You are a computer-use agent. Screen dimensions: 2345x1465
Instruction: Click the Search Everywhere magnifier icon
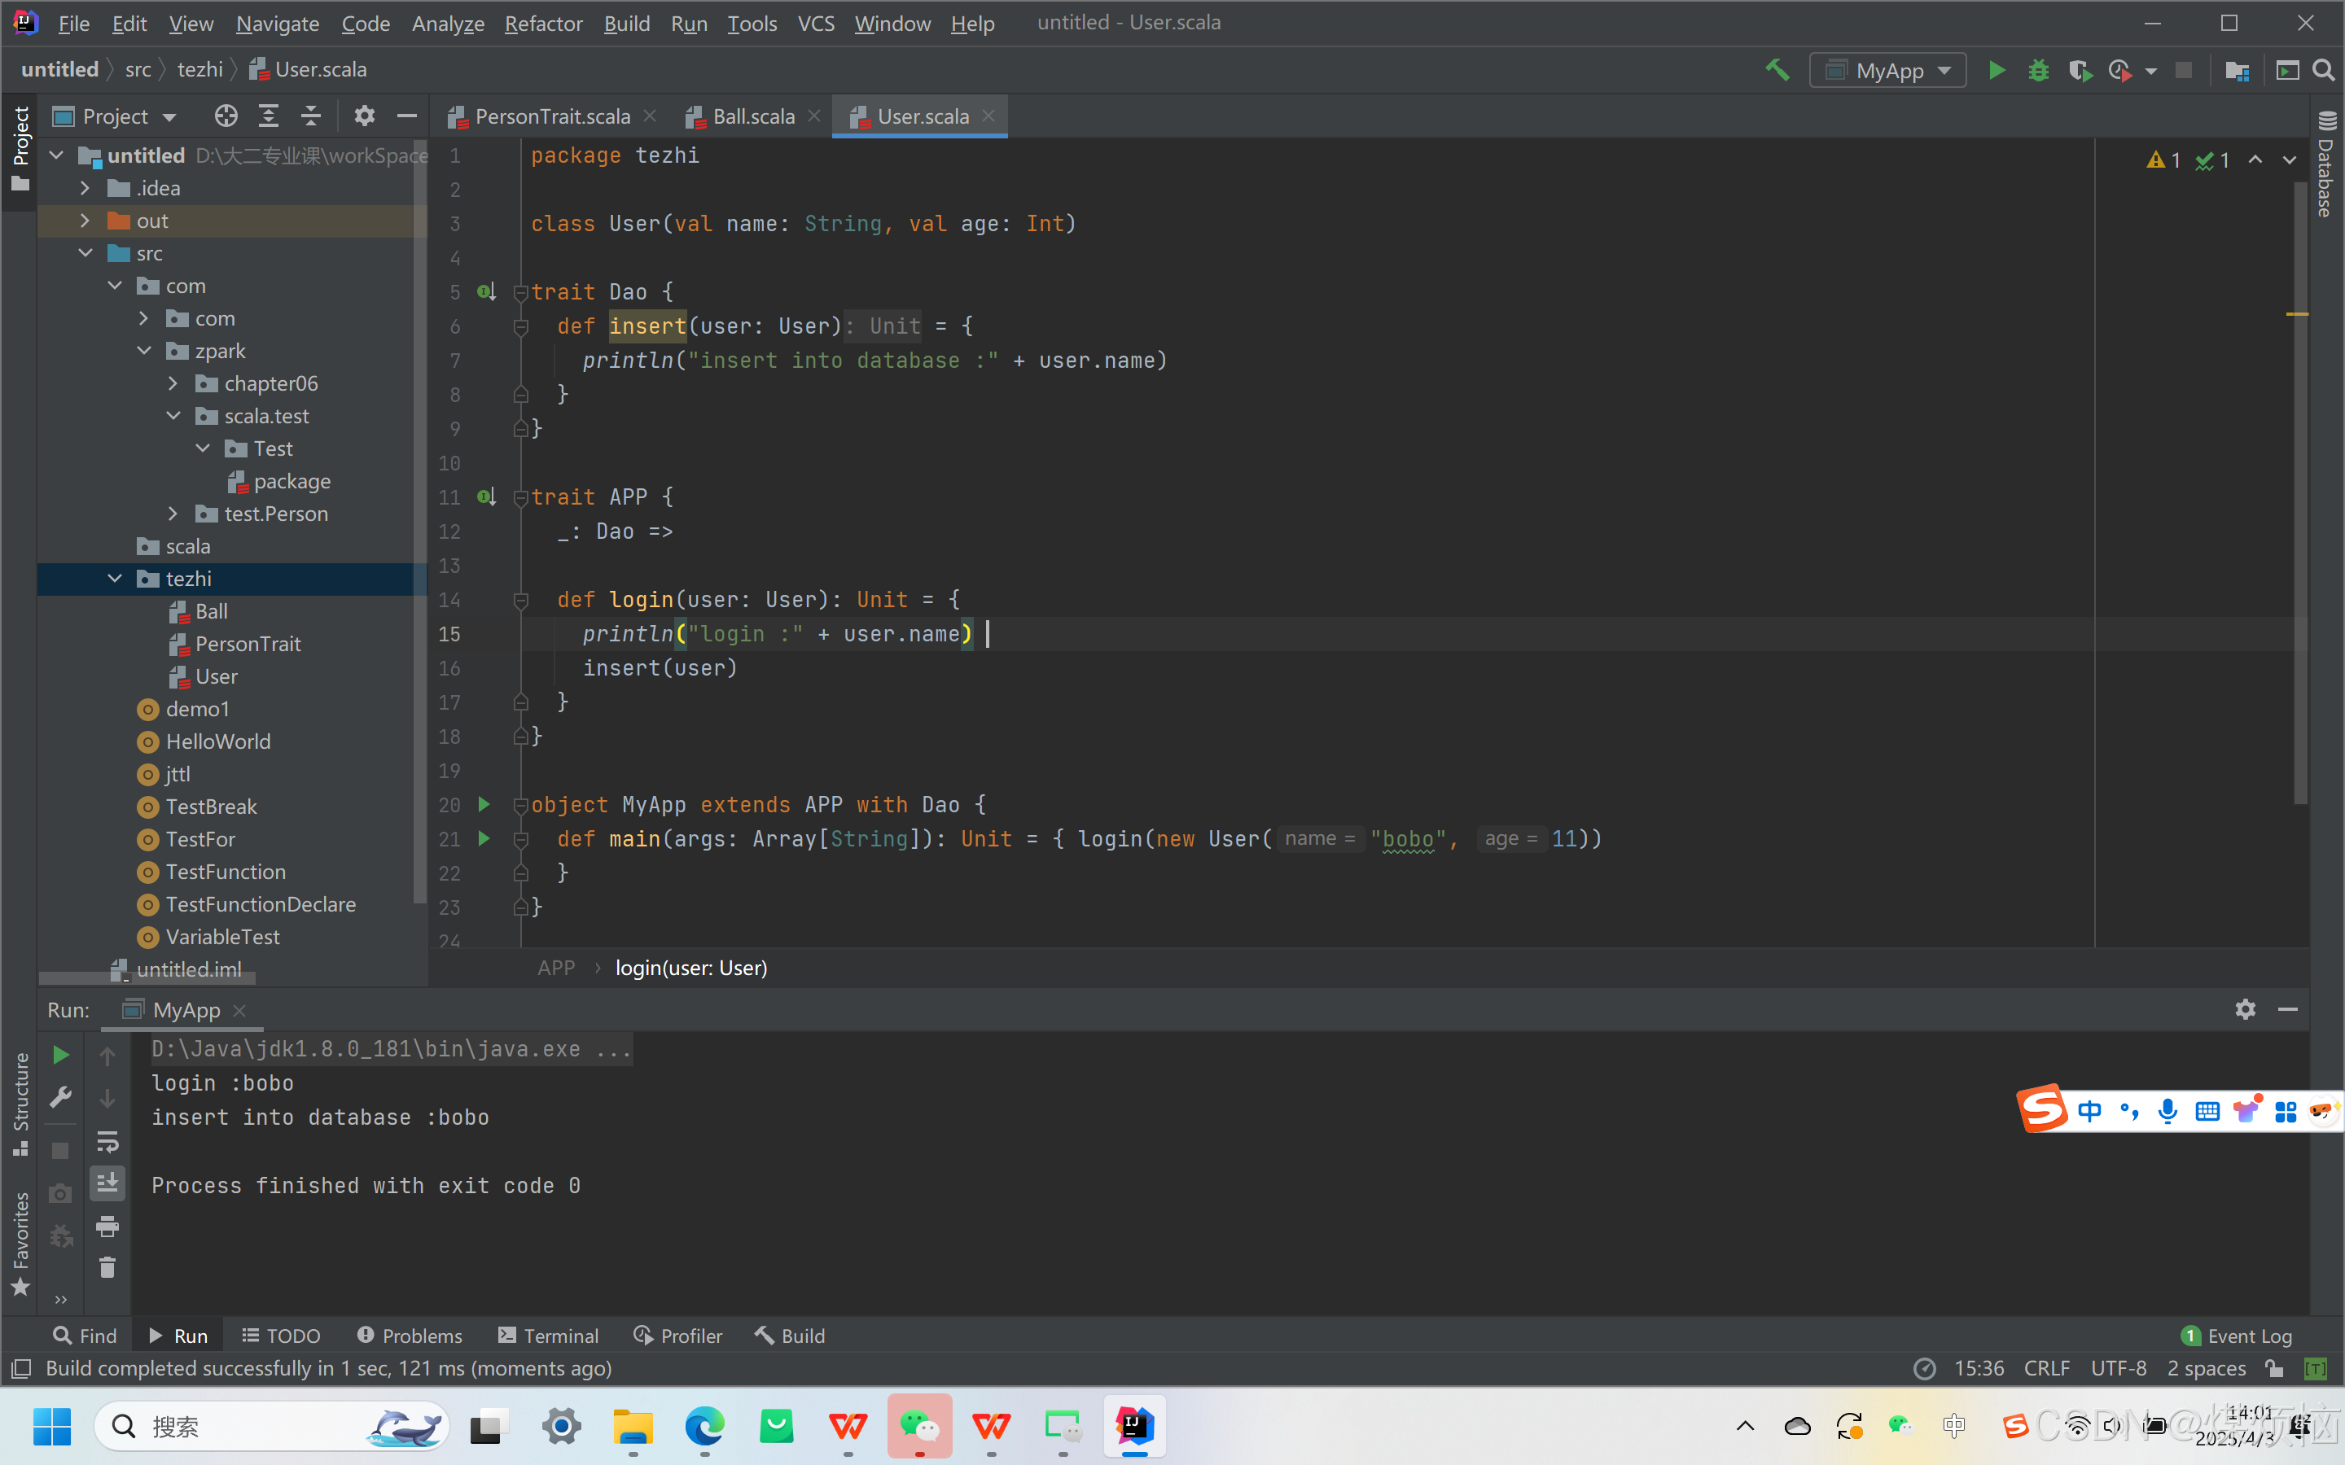pos(2323,71)
